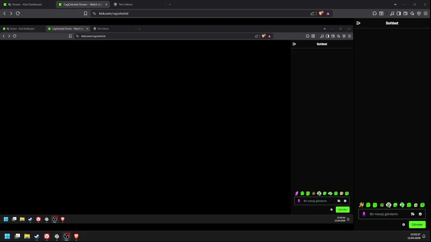Open chat settings gear next to Gönder
This screenshot has width=431, height=242.
click(404, 225)
